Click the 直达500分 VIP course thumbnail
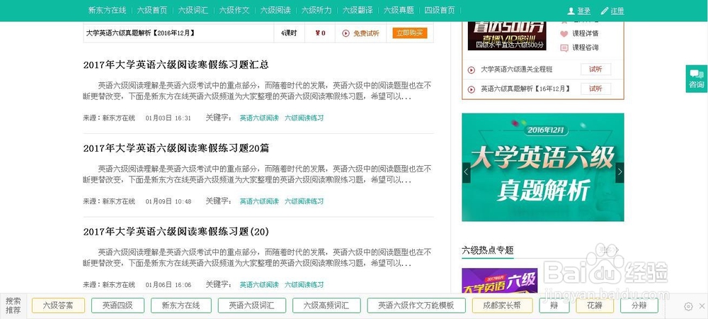 click(x=507, y=35)
